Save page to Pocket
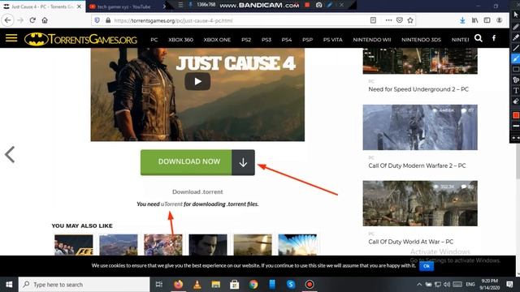Viewport: 520px width, 292px height. (x=400, y=20)
